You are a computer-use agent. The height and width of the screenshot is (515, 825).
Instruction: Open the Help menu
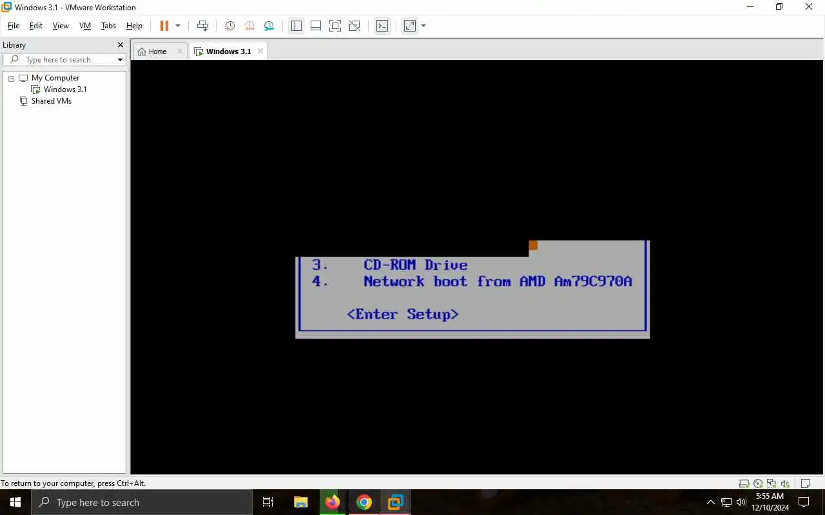tap(134, 26)
